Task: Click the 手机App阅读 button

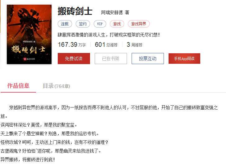Action: (x=184, y=59)
